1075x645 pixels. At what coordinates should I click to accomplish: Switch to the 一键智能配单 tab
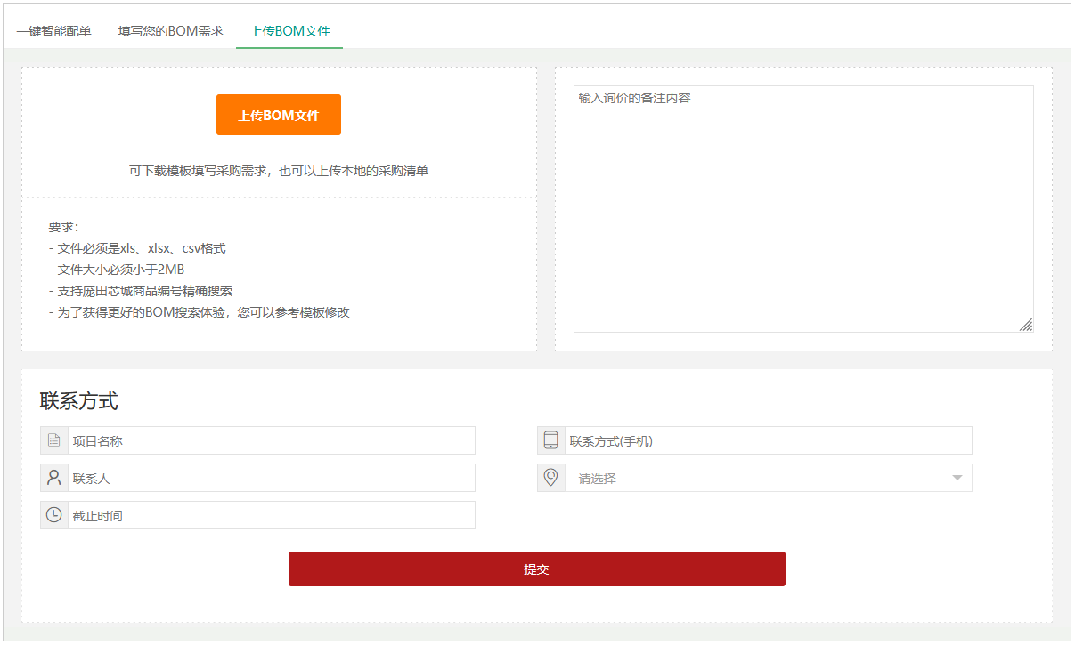click(53, 31)
